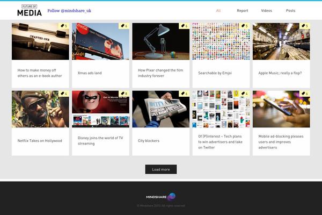This screenshot has height=215, width=322.
Task: Open 'Netflix Takes on Hollywood' title
Action: coord(40,141)
